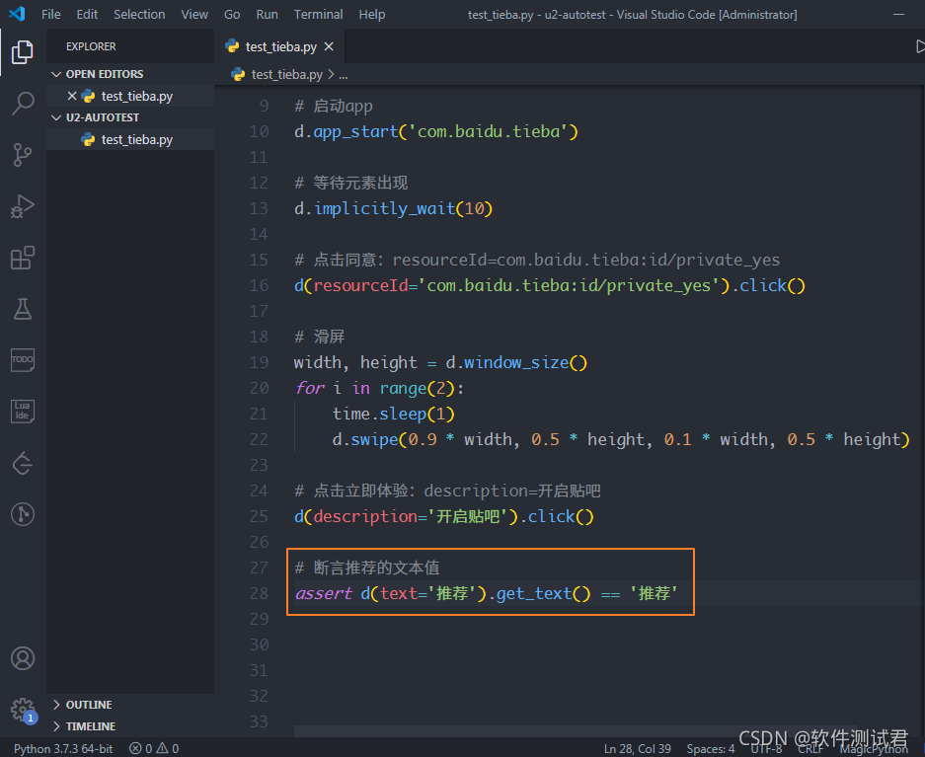925x757 pixels.
Task: Click the comment on line 15
Action: point(537,260)
